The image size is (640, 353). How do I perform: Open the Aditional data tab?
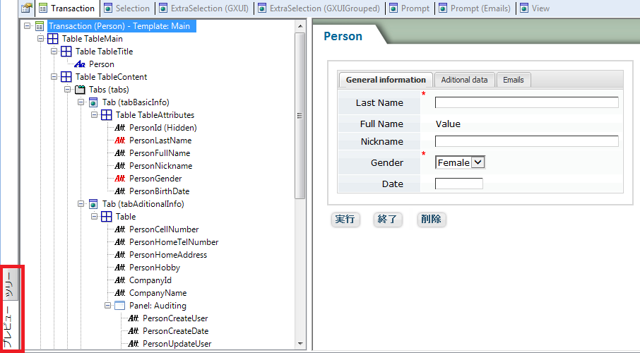click(464, 80)
